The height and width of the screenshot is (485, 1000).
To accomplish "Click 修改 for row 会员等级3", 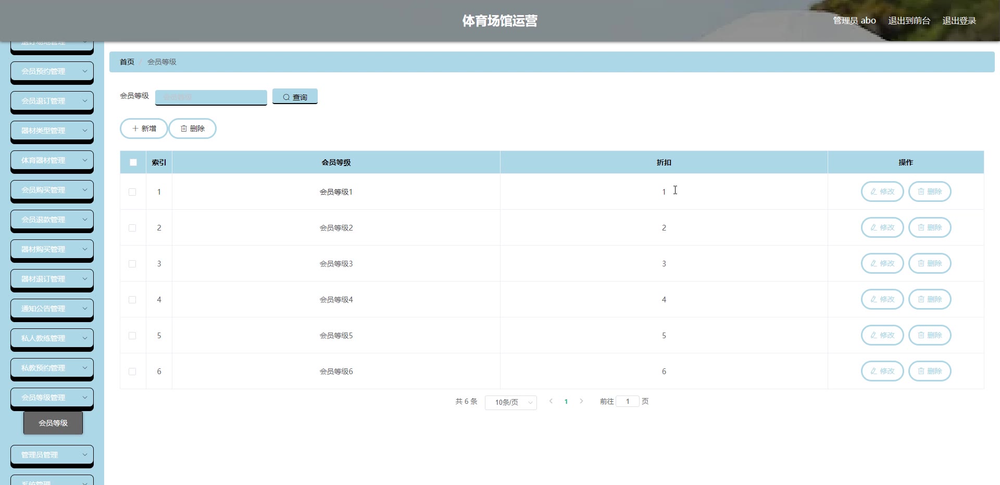I will (x=882, y=263).
